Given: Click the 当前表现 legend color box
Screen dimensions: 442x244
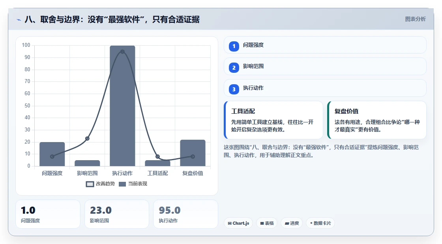Looking at the screenshot, I should (x=122, y=184).
